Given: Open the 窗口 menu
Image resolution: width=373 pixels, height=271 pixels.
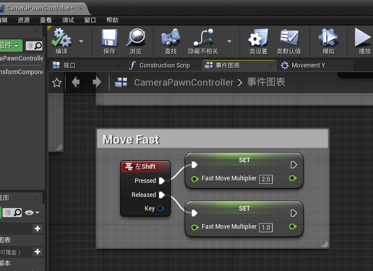Looking at the screenshot, I should 90,20.
